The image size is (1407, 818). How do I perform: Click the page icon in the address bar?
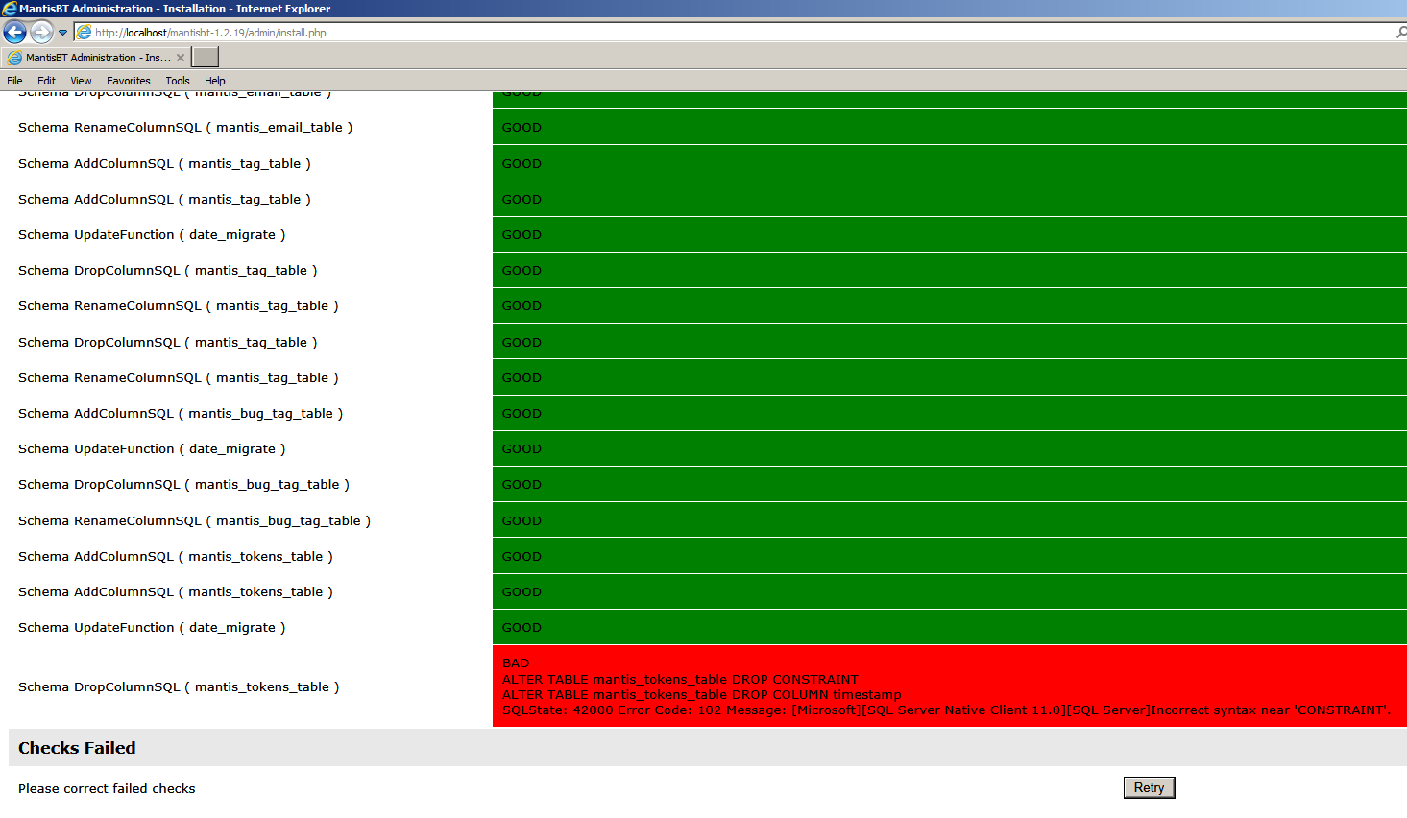[x=85, y=33]
